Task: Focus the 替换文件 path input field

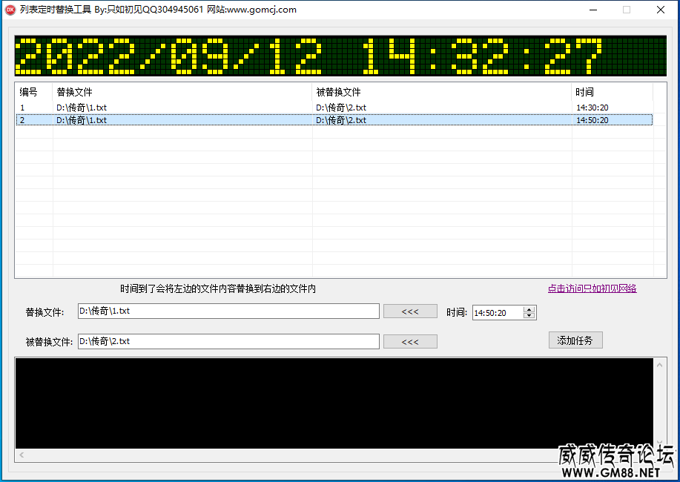Action: (x=228, y=311)
